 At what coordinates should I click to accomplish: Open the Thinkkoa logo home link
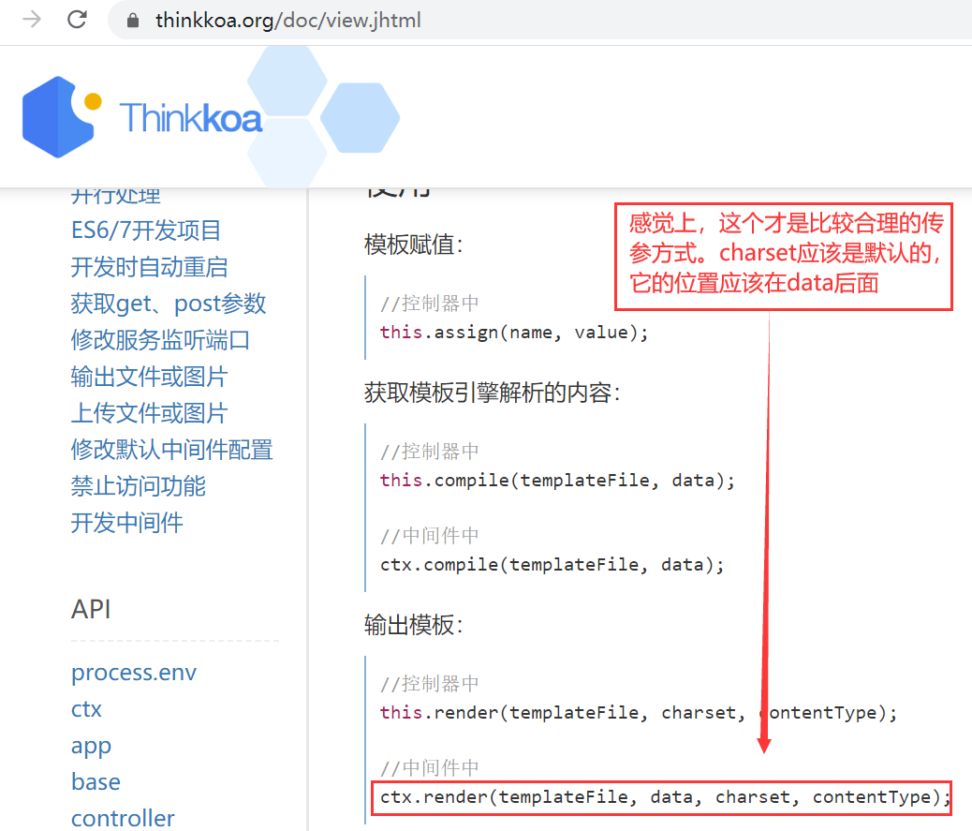coord(142,117)
